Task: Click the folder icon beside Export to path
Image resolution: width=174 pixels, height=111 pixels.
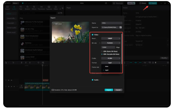Action: (x=120, y=27)
